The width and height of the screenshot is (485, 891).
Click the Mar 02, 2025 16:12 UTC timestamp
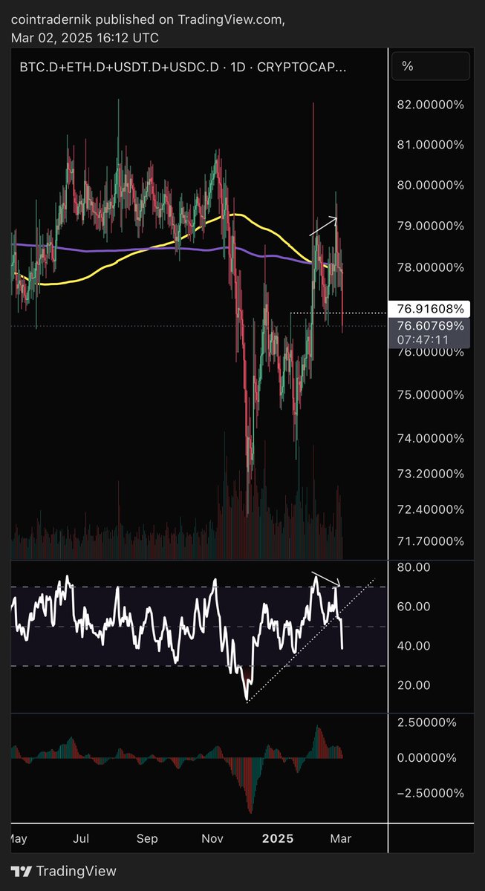(85, 38)
